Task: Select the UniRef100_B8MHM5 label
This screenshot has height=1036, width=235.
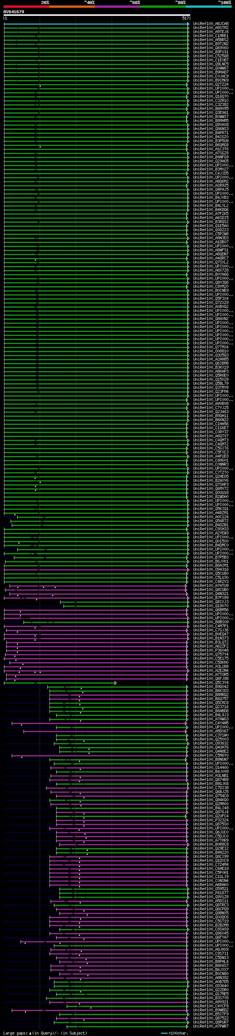Action: click(211, 121)
